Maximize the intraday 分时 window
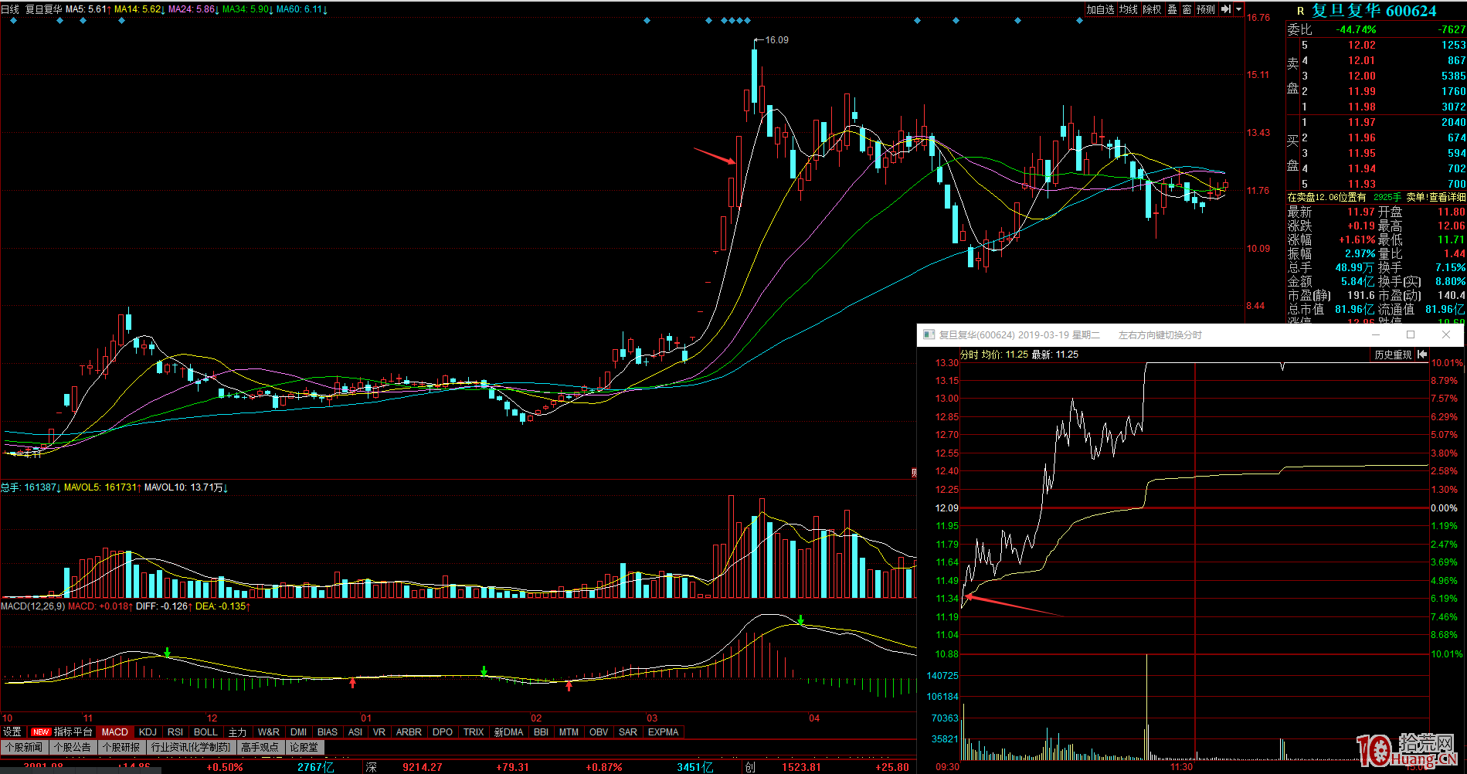Screen dimensions: 1467x774 (1411, 334)
